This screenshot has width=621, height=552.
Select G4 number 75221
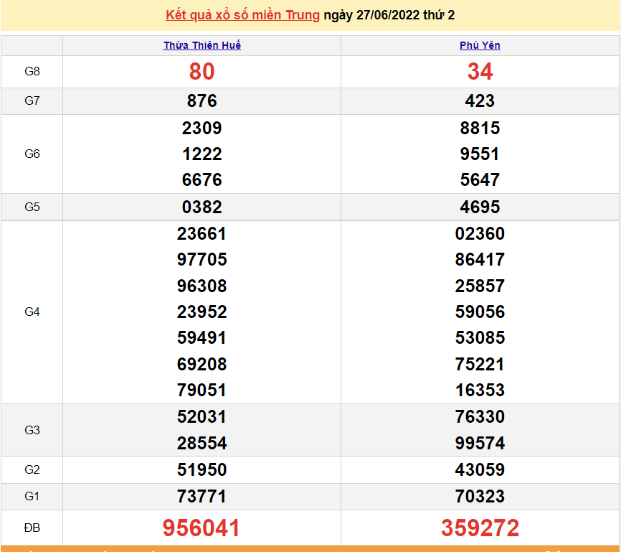coord(480,364)
